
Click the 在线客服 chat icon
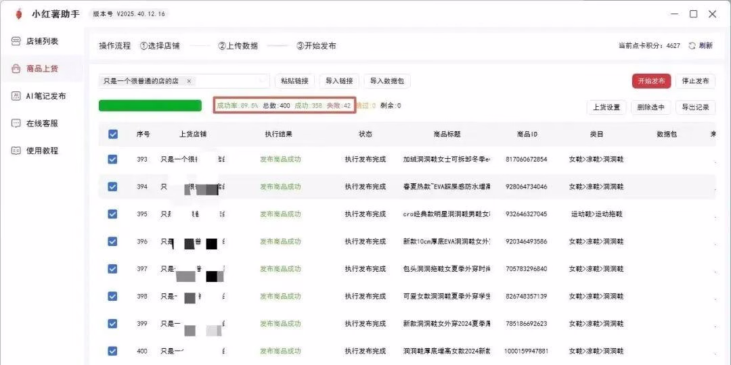(16, 123)
